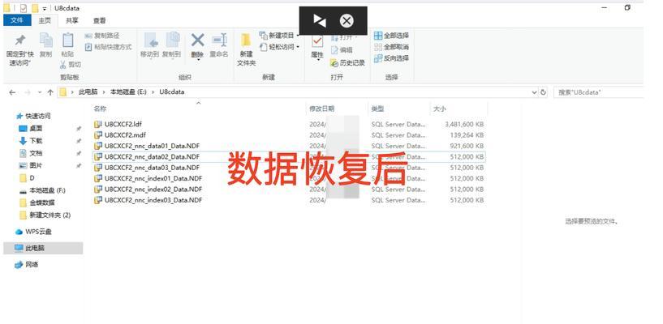The width and height of the screenshot is (663, 324).
Task: Sort by Date modified (修改日期) column
Action: [x=322, y=109]
